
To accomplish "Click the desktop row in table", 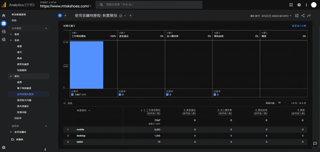I will [185, 136].
